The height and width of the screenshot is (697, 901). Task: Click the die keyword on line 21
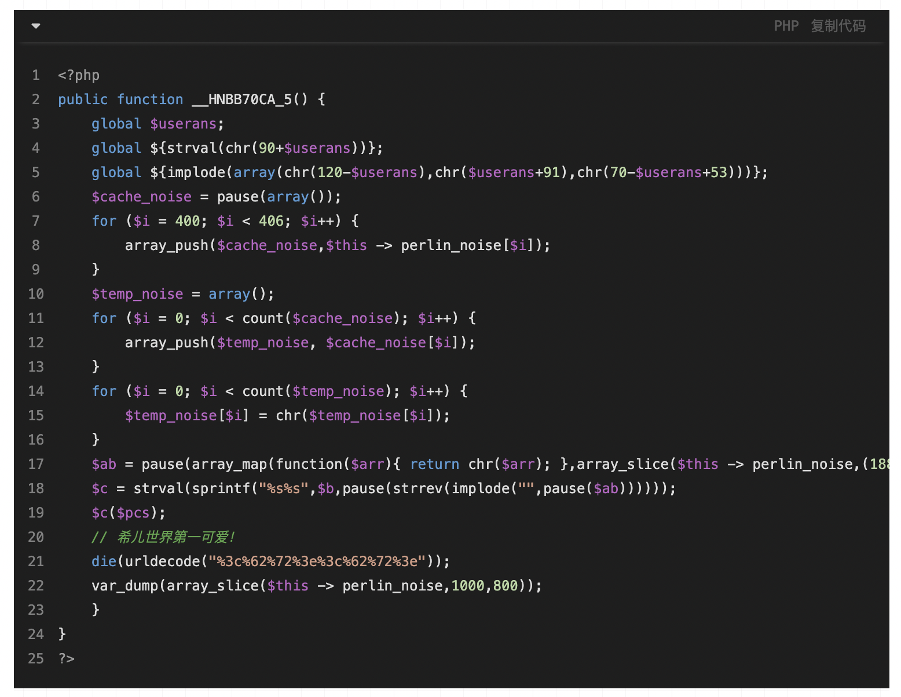pyautogui.click(x=104, y=562)
